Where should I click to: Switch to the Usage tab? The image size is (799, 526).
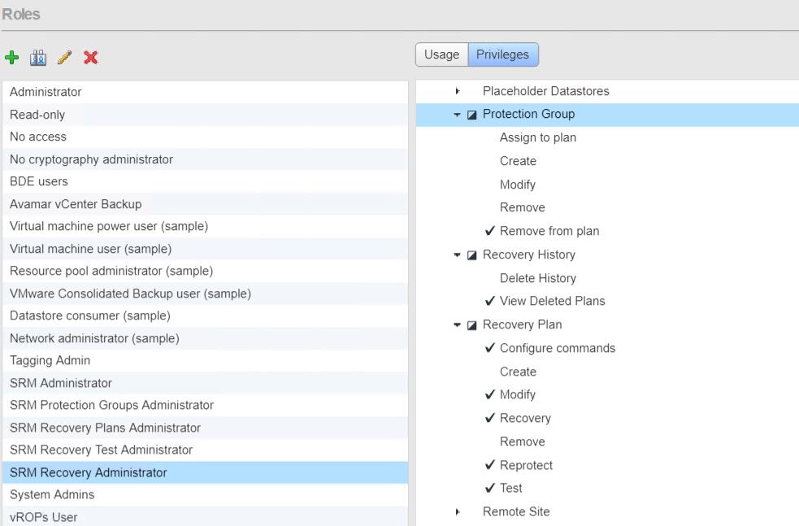[x=442, y=54]
